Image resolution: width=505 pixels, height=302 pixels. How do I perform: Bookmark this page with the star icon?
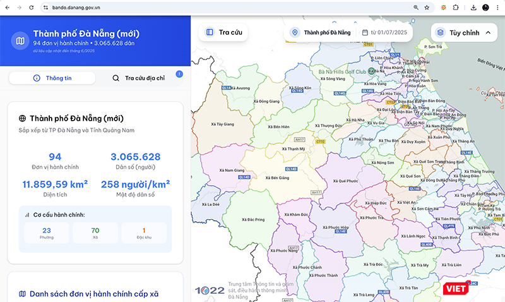pos(427,8)
